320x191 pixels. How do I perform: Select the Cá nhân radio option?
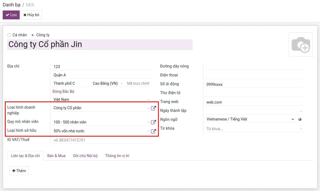(9, 35)
